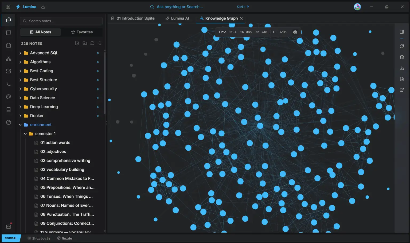Close the Knowledge Graph tab

pyautogui.click(x=241, y=18)
